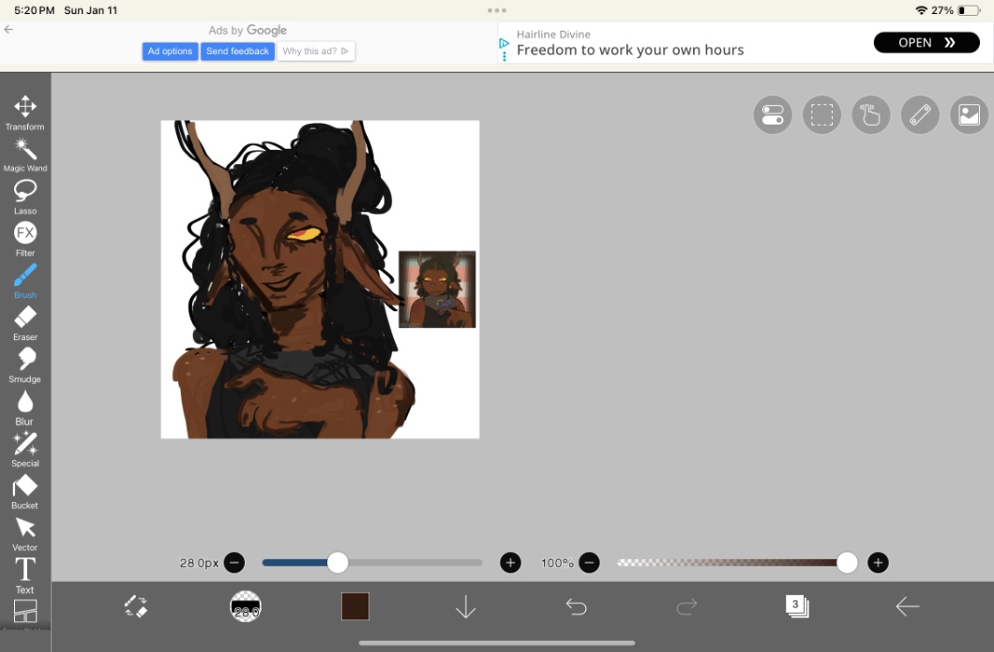Open the layers panel showing 3

point(796,606)
